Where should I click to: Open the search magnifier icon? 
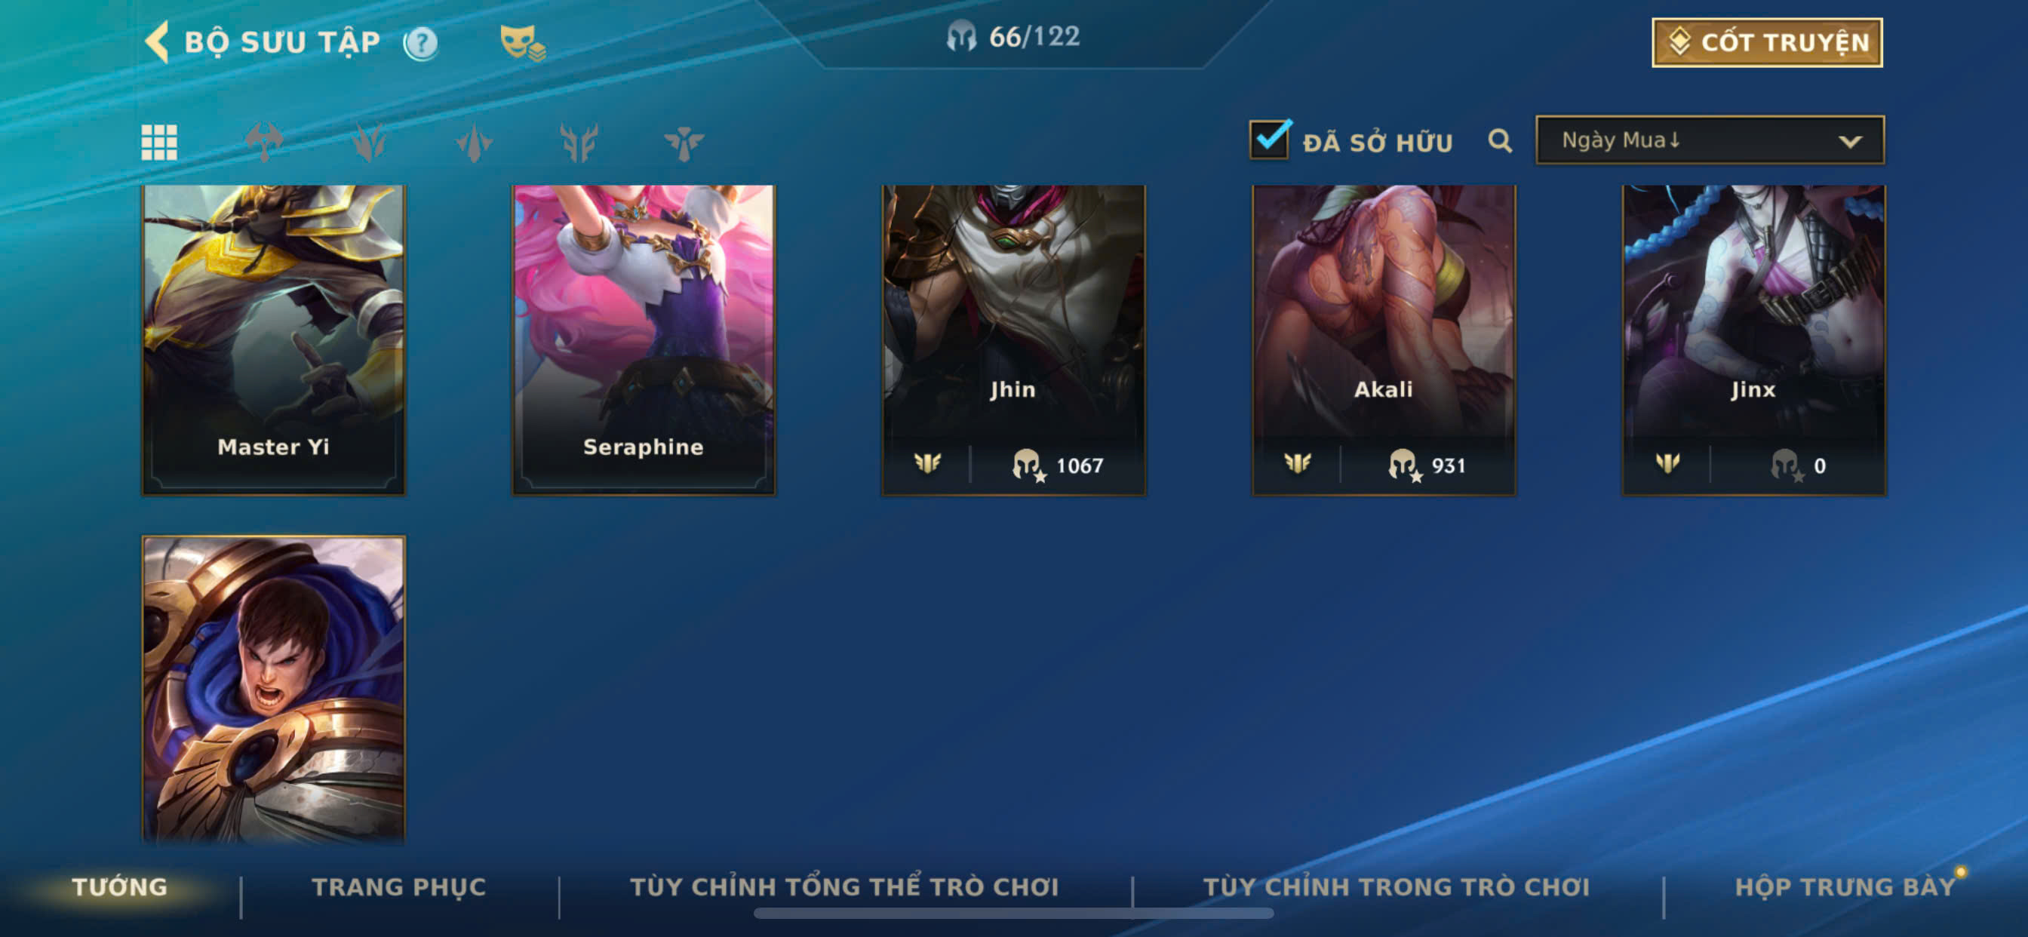click(x=1500, y=141)
